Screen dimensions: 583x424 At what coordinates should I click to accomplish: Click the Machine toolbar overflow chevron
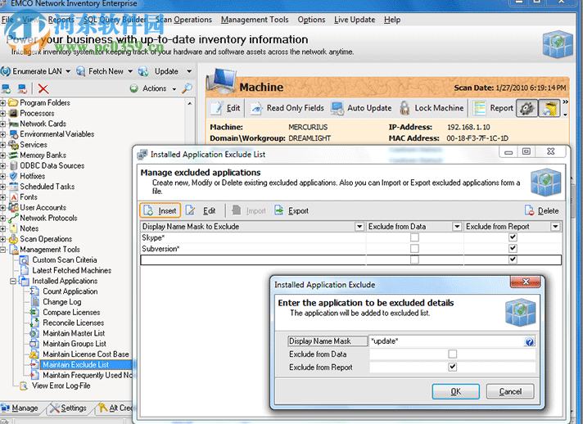pos(565,101)
